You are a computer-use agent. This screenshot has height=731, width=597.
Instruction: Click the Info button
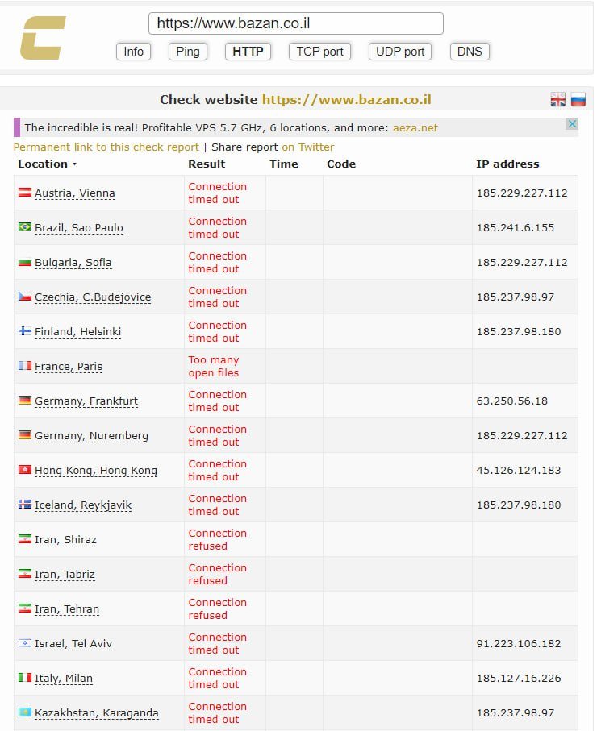click(134, 52)
